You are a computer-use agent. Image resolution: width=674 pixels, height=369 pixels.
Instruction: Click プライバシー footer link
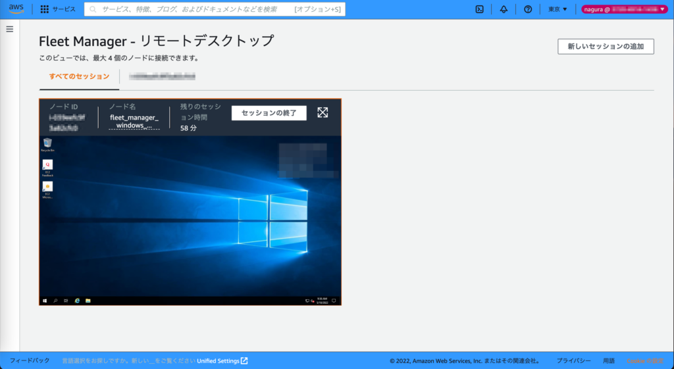[x=573, y=361]
